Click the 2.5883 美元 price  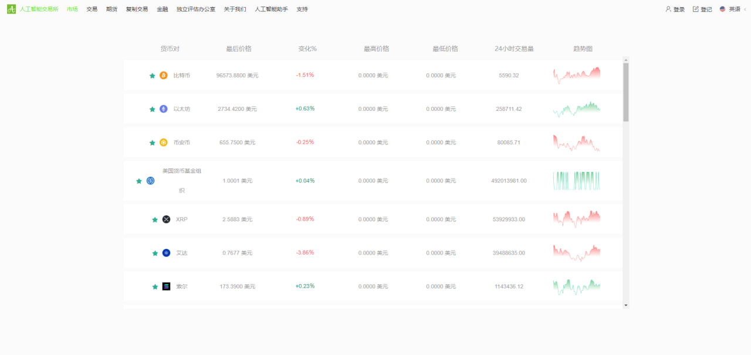pyautogui.click(x=237, y=219)
